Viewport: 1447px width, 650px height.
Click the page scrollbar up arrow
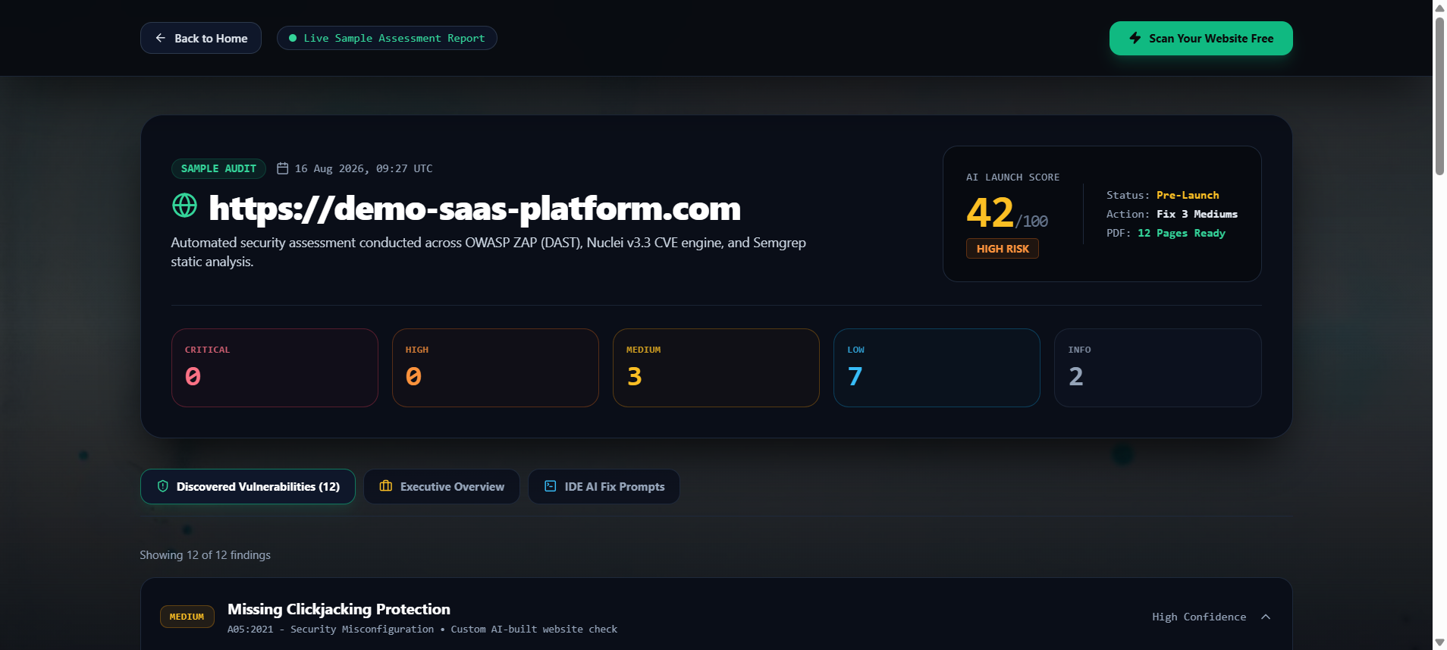tap(1439, 8)
